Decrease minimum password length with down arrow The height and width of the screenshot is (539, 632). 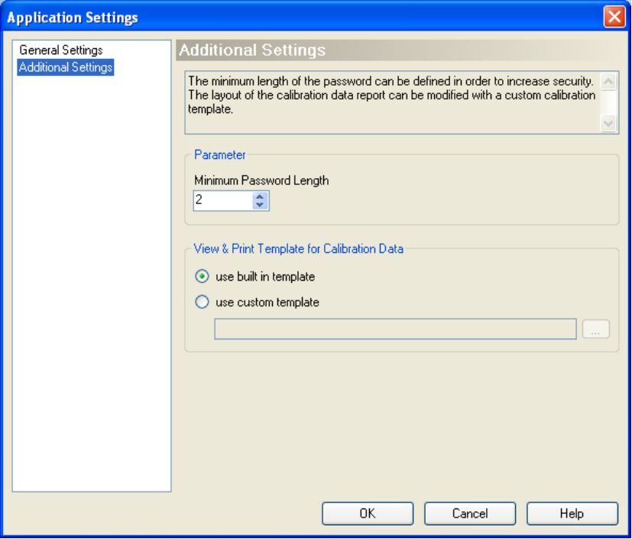260,205
